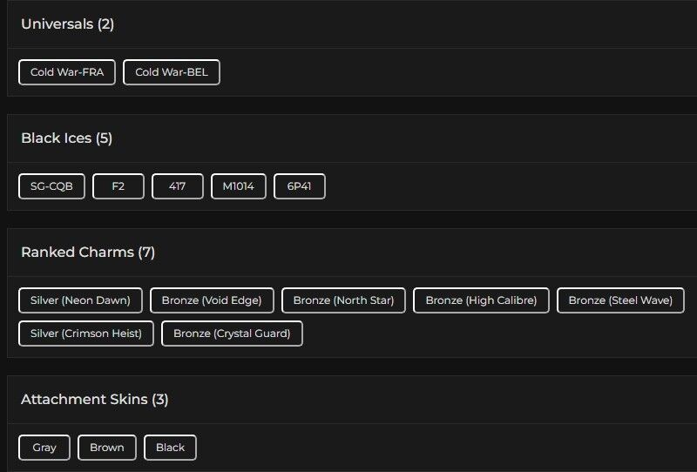
Task: Click the Universals (2) section header
Action: pos(68,24)
